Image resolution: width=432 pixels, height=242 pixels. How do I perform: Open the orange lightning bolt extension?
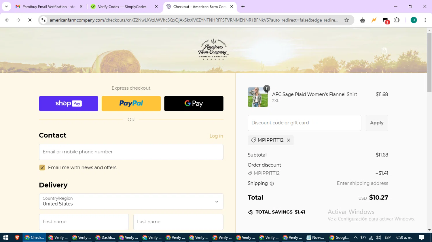[374, 20]
